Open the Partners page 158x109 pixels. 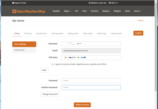[x=95, y=11]
